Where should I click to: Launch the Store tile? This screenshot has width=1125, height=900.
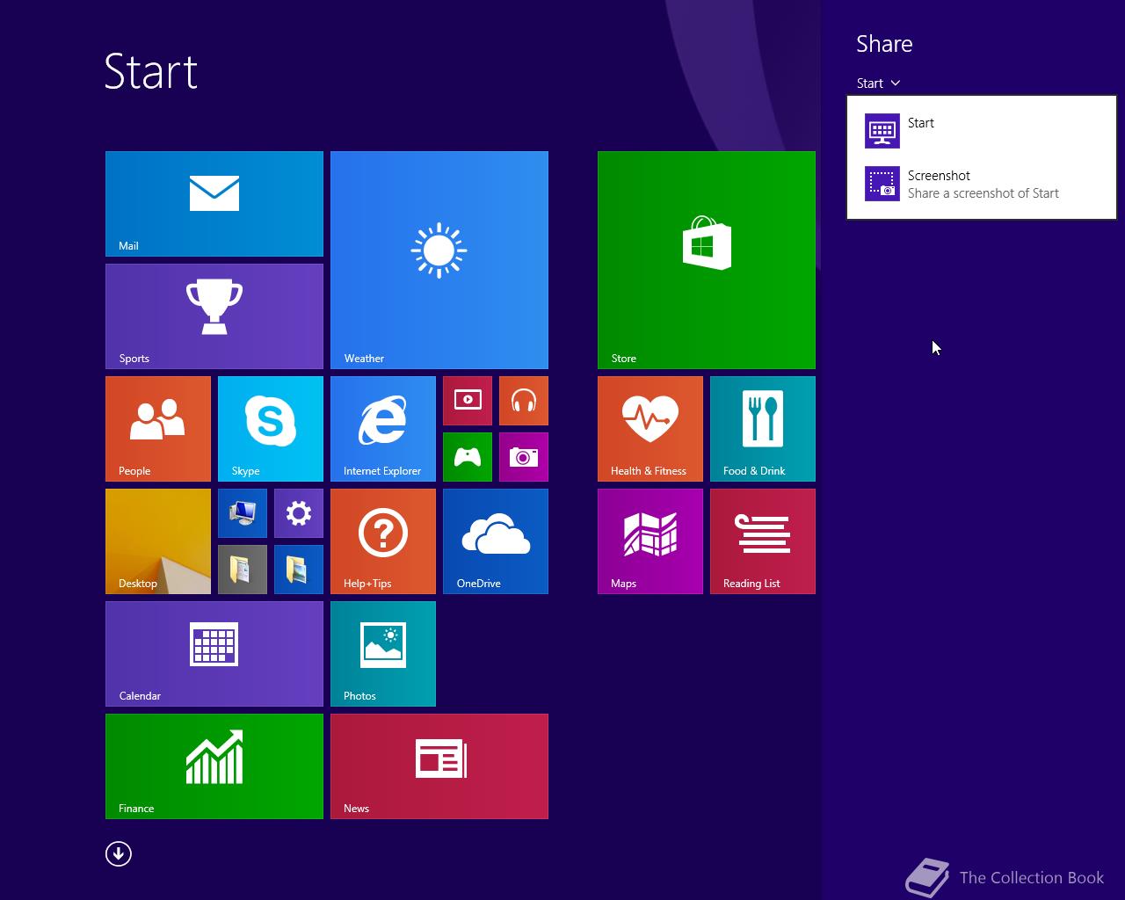click(x=707, y=260)
